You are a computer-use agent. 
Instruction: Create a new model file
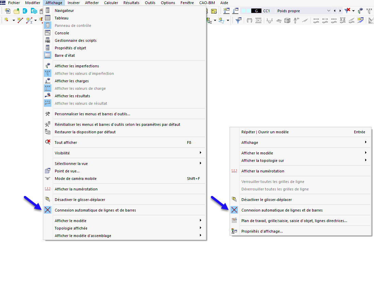pyautogui.click(x=7, y=11)
